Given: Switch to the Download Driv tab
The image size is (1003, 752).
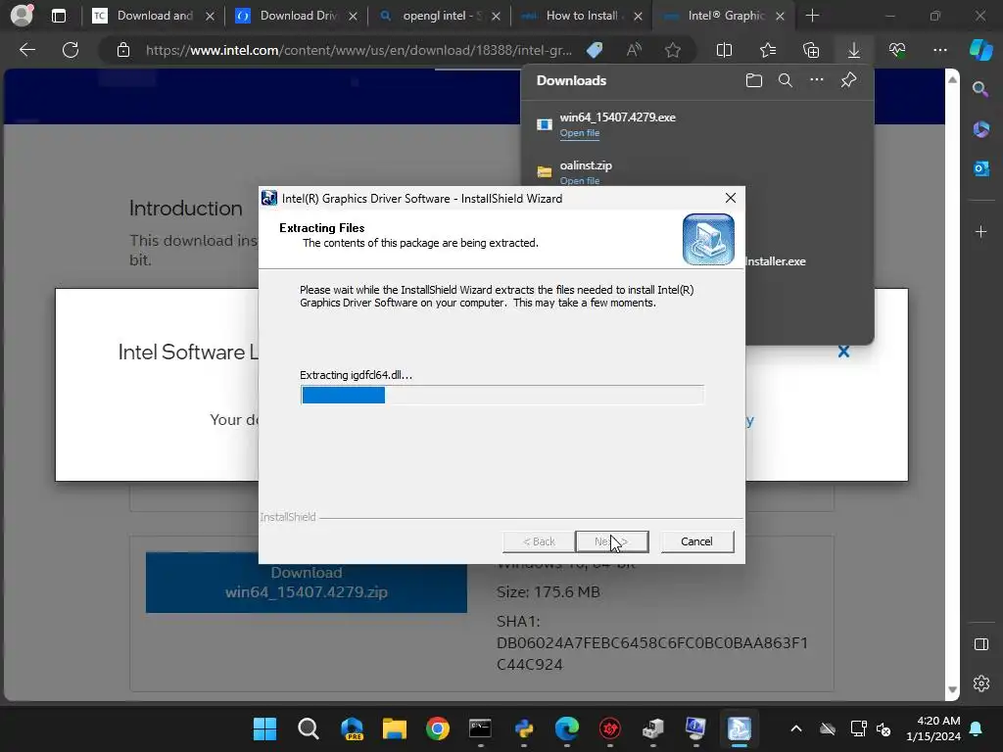Looking at the screenshot, I should (x=296, y=16).
